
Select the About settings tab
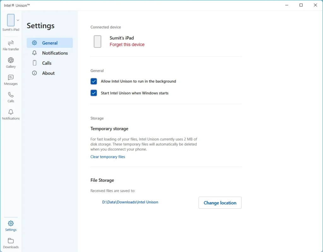point(50,73)
